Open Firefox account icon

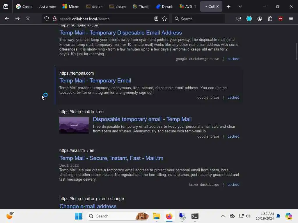260,19
